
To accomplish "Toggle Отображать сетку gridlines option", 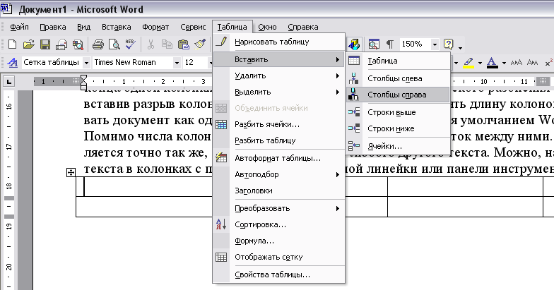I will 278,257.
